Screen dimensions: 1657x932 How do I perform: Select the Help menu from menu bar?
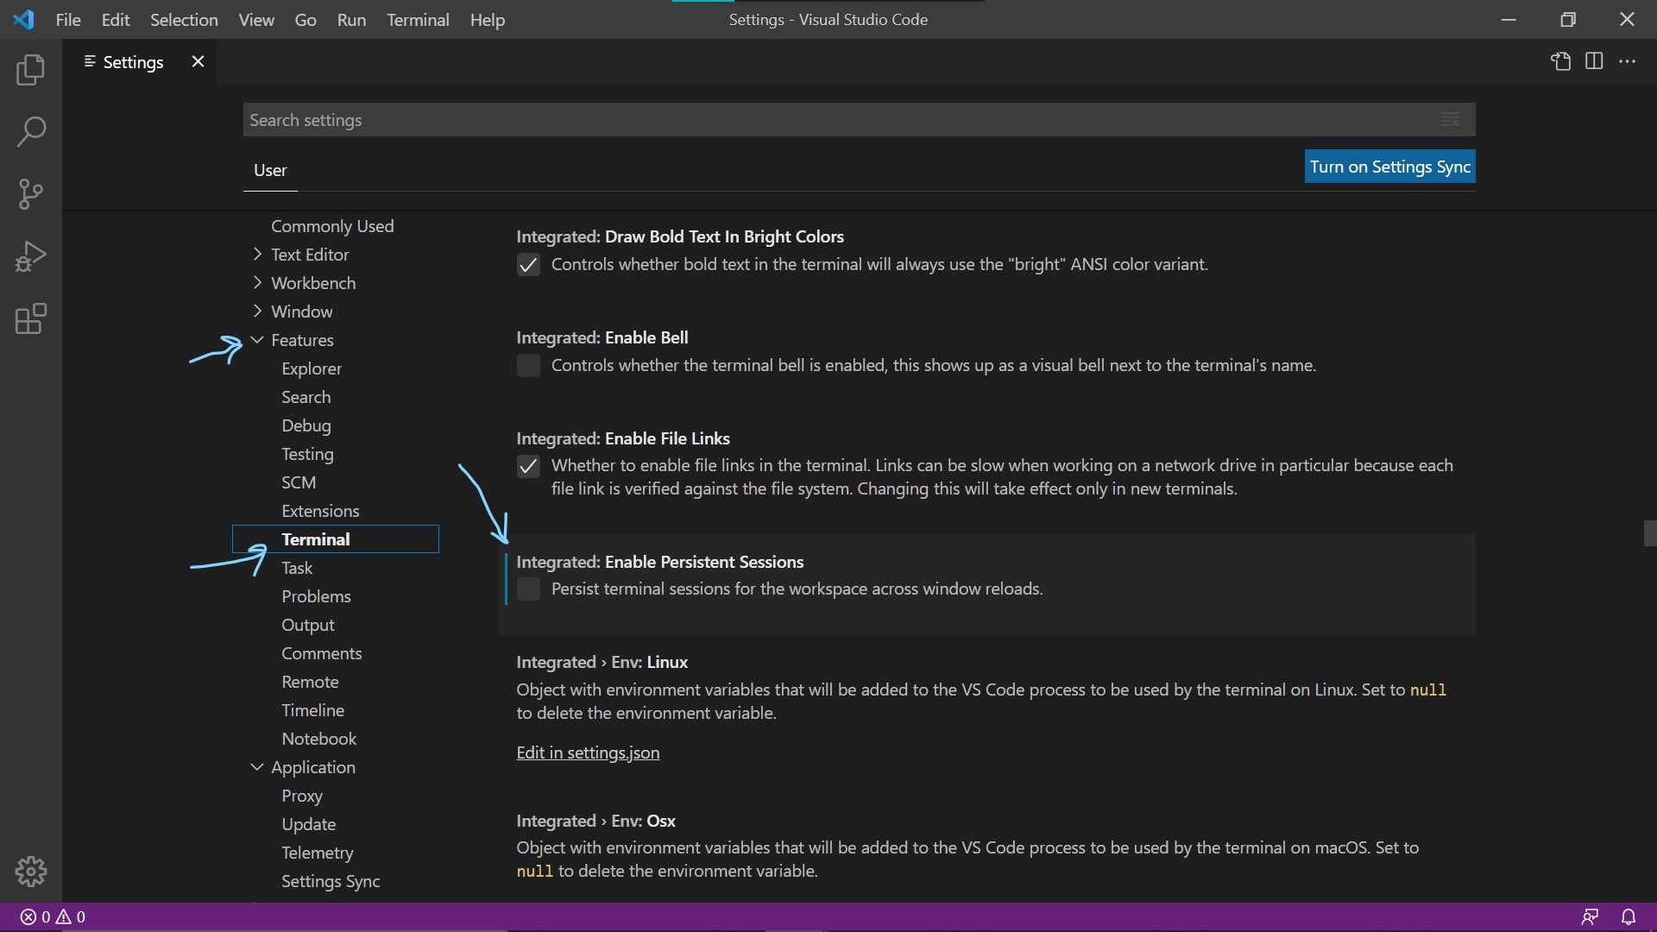click(487, 19)
